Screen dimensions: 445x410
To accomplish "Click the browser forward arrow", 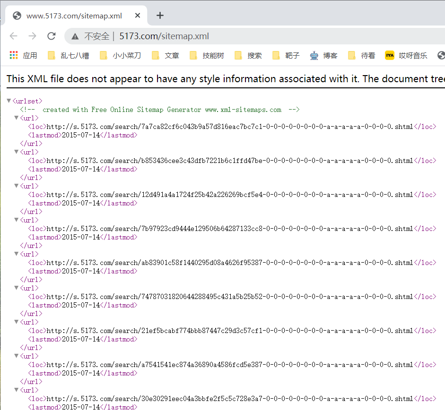I will (32, 36).
